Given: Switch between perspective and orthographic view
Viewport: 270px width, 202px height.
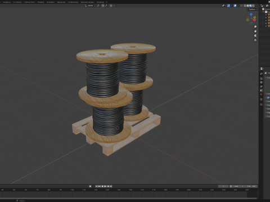Looking at the screenshot, I should 255,40.
